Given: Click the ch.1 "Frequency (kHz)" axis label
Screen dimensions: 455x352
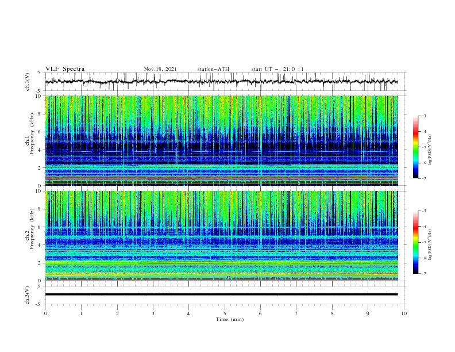Looking at the screenshot, I should [32, 132].
